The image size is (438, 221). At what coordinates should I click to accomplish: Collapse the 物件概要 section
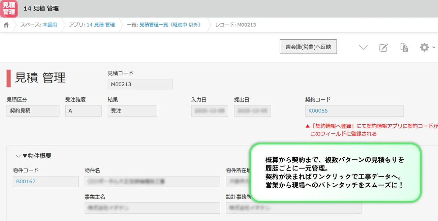click(18, 156)
